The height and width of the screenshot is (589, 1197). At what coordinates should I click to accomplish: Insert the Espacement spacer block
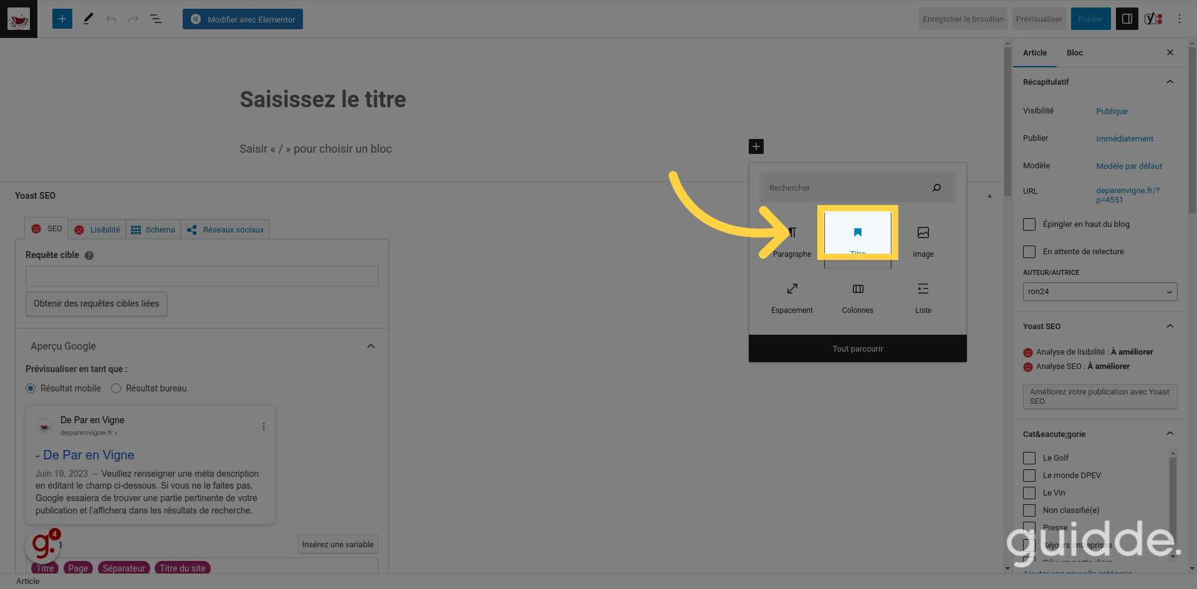pyautogui.click(x=792, y=298)
